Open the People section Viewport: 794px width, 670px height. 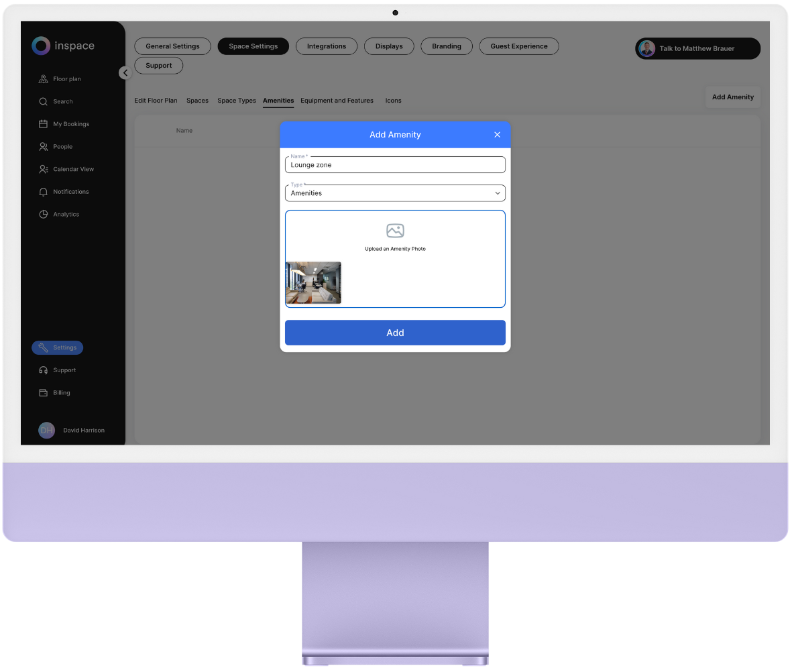tap(56, 147)
